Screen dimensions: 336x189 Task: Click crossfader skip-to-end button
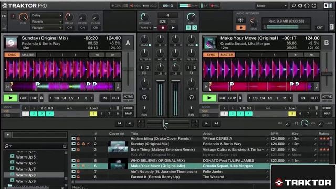click(216, 123)
